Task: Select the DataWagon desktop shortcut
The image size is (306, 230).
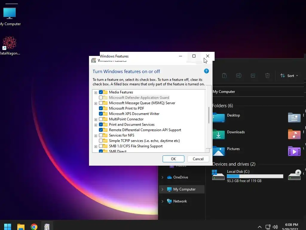Action: tap(10, 46)
